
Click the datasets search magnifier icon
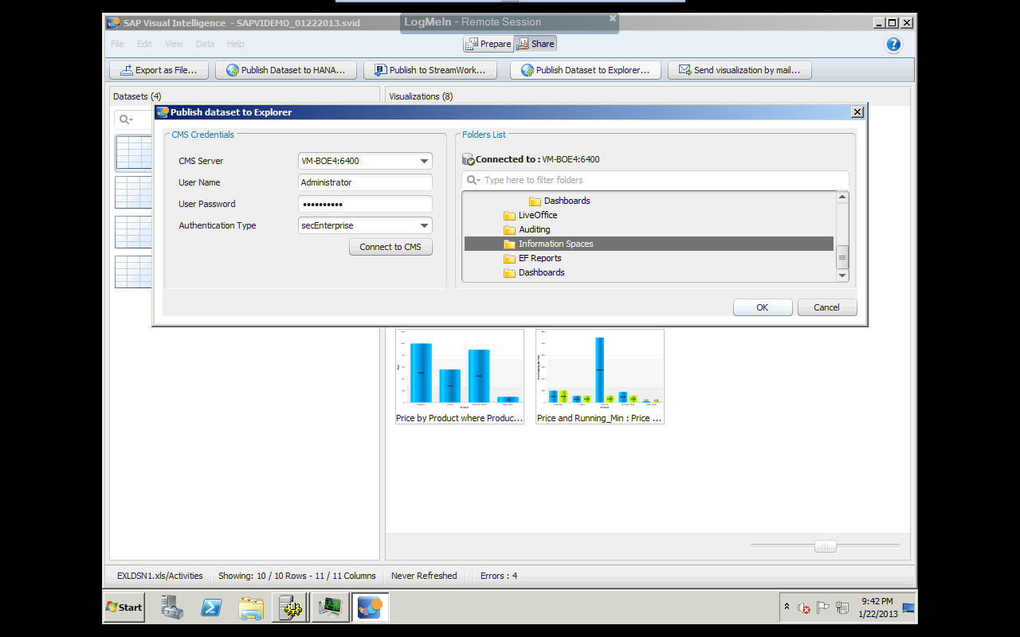click(124, 119)
